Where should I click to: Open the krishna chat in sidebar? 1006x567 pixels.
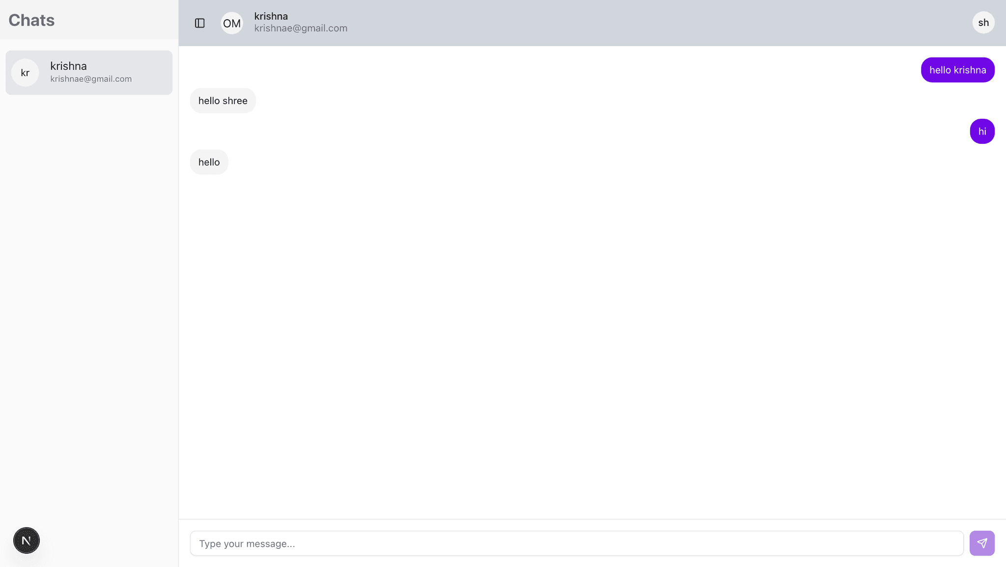pos(89,73)
